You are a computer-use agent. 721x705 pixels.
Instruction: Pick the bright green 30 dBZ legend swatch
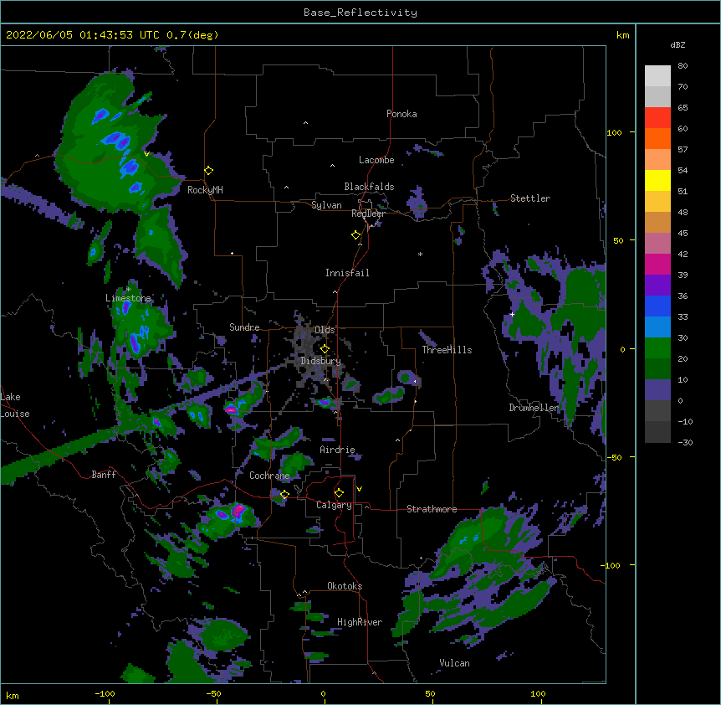click(x=657, y=348)
